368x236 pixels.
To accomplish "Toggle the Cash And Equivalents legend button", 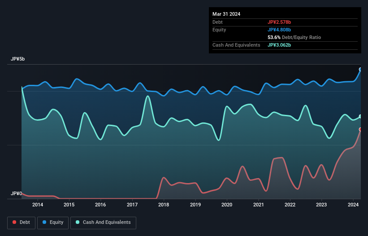I will point(103,223).
